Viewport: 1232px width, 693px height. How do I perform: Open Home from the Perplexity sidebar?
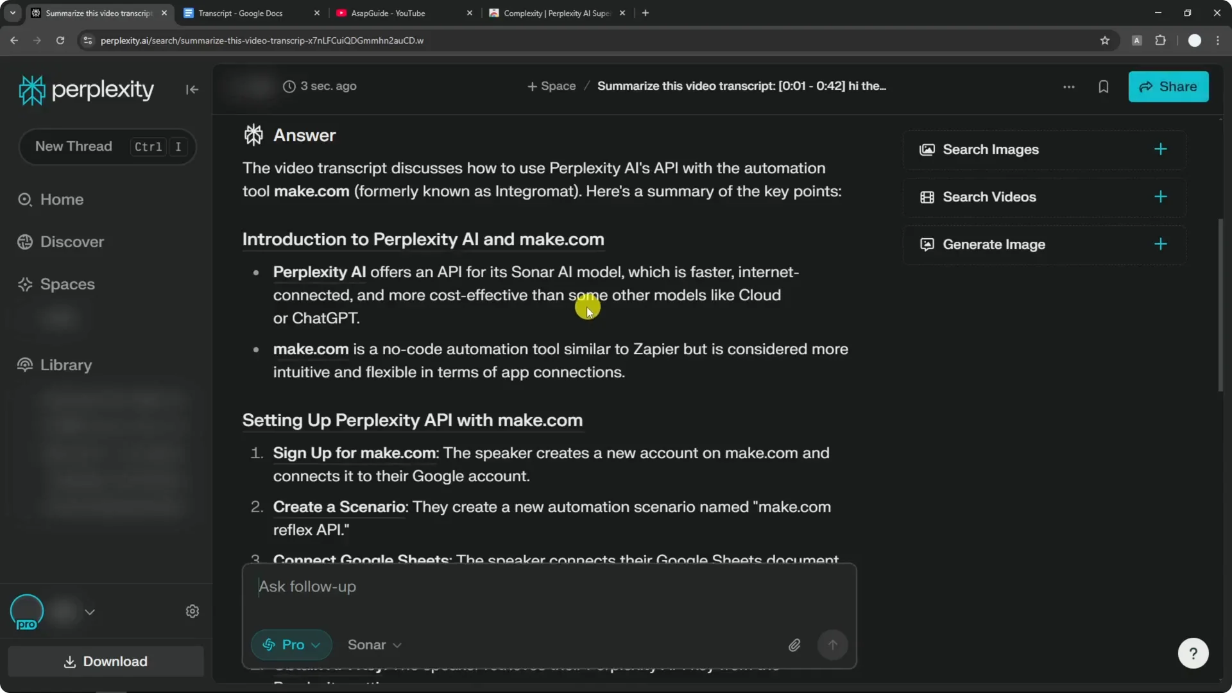(62, 199)
